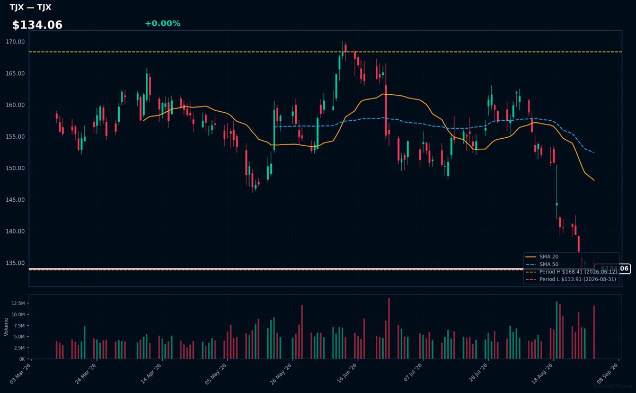The height and width of the screenshot is (393, 636).
Task: Click the 24 Mar '26 date label
Action: pyautogui.click(x=86, y=373)
